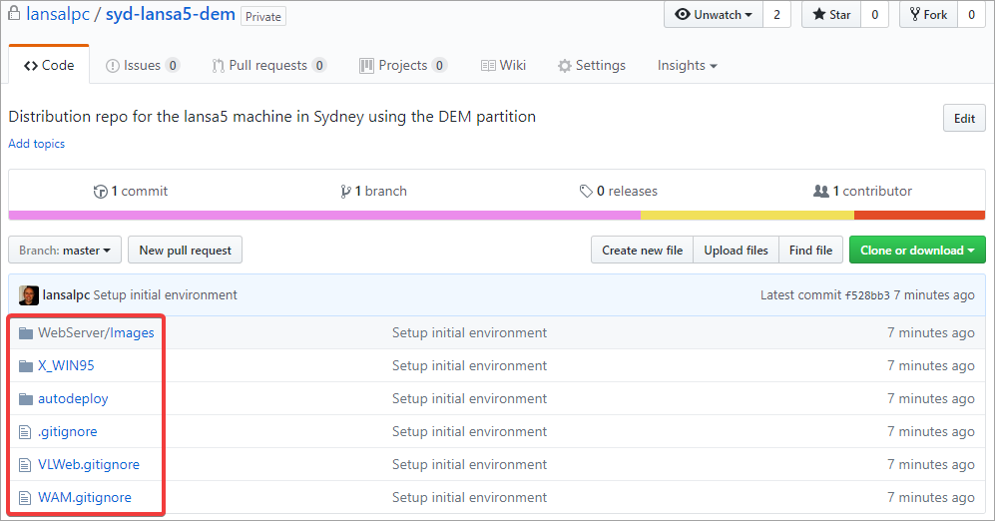
Task: Fork the repository
Action: coord(928,15)
